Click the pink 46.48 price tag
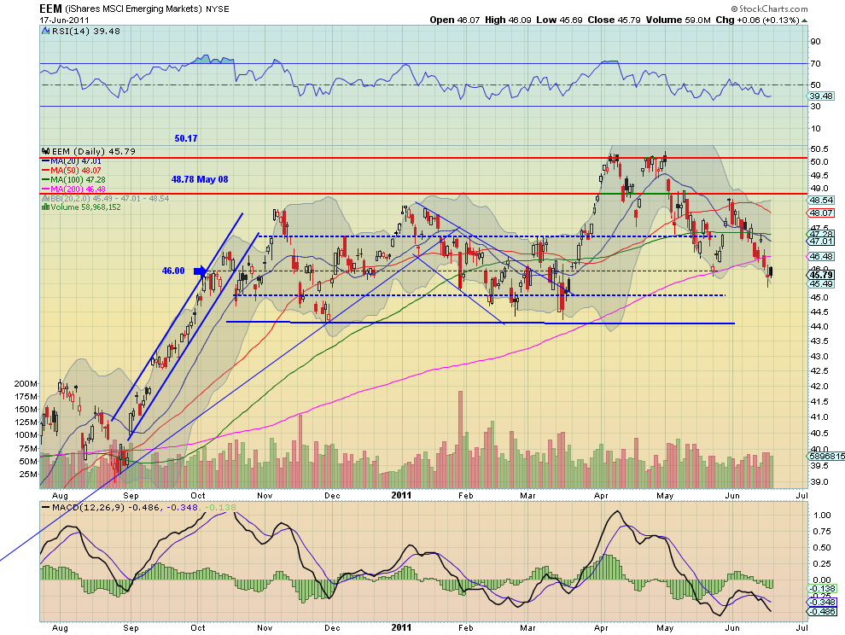This screenshot has width=845, height=635. [821, 256]
